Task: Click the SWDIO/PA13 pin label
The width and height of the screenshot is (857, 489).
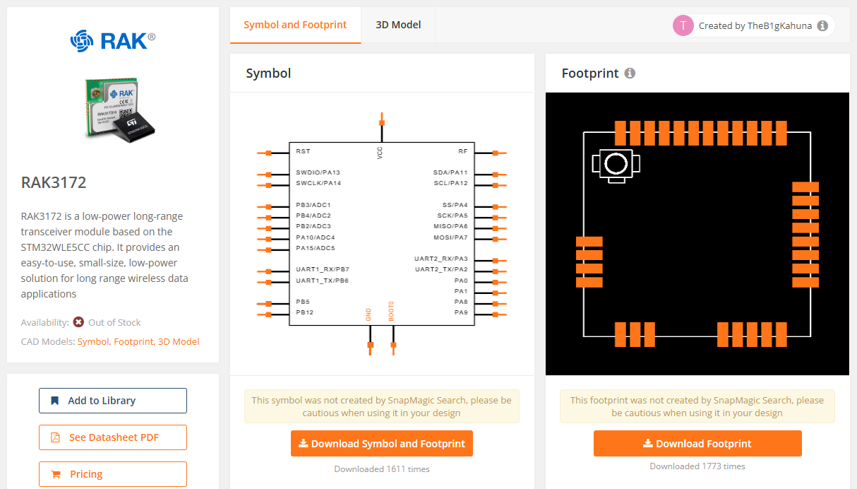Action: click(x=318, y=172)
